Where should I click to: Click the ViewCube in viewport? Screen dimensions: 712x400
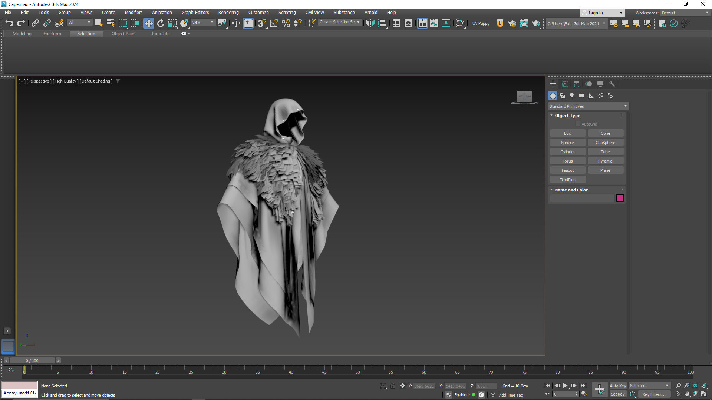click(524, 97)
